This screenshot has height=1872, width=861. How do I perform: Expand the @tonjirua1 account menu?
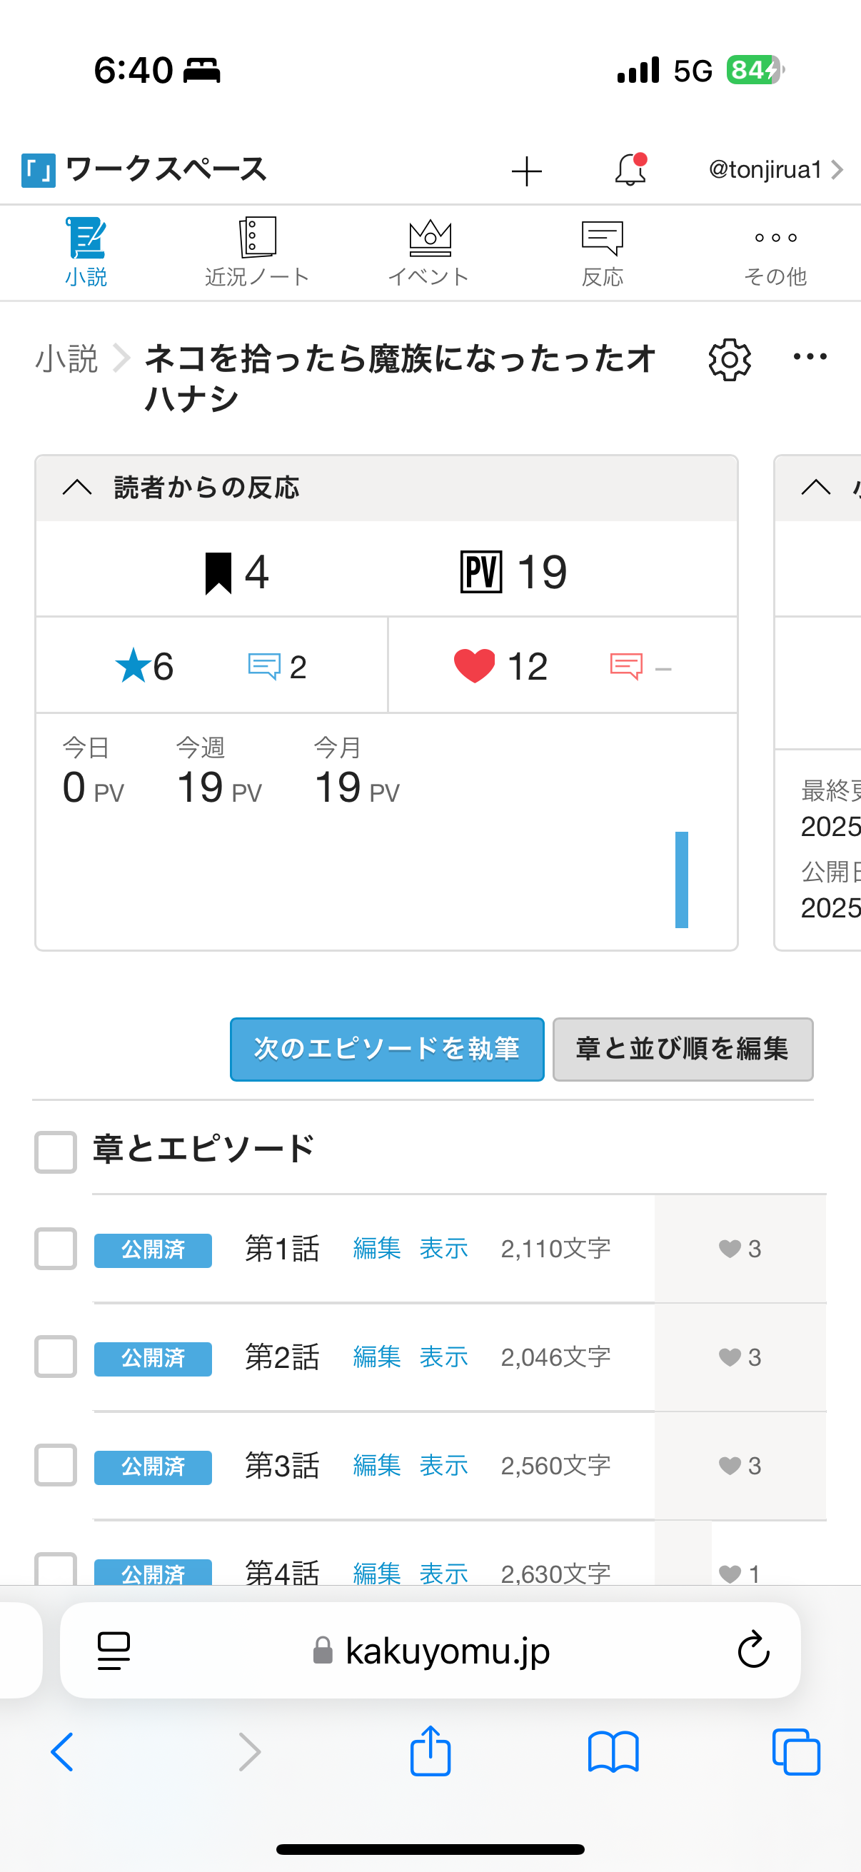775,170
